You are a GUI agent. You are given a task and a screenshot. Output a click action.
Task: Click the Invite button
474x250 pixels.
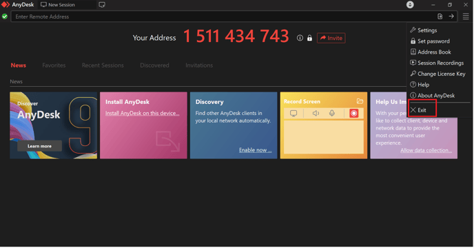coord(331,38)
